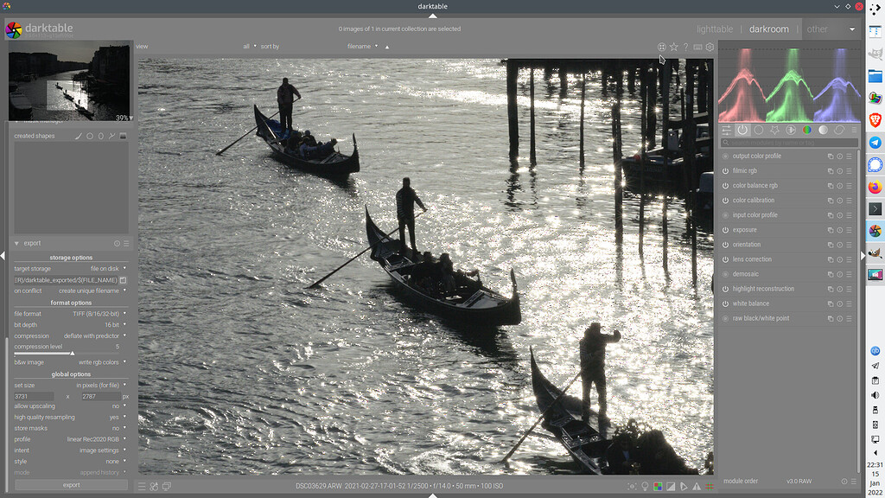Click the export width field 3731
This screenshot has height=498, width=885.
(x=33, y=396)
